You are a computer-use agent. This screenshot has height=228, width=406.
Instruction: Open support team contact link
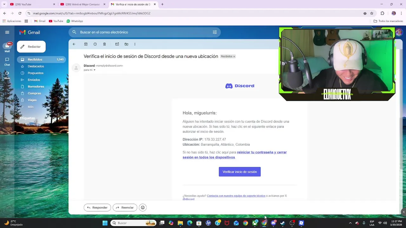click(x=236, y=196)
